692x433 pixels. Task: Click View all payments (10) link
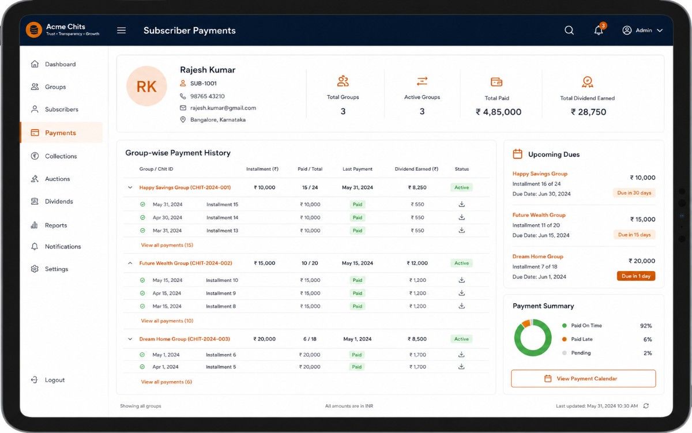click(x=167, y=321)
